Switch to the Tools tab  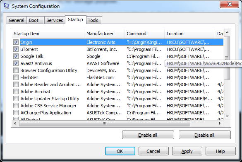(x=94, y=20)
